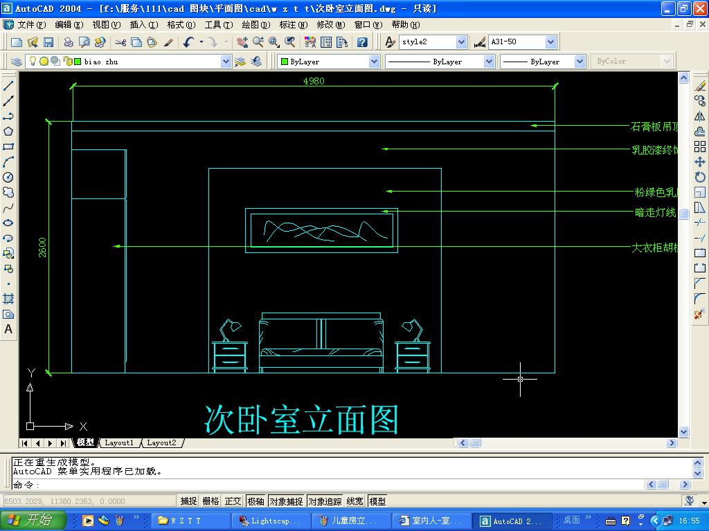Go to first layout tab arrow

click(25, 443)
